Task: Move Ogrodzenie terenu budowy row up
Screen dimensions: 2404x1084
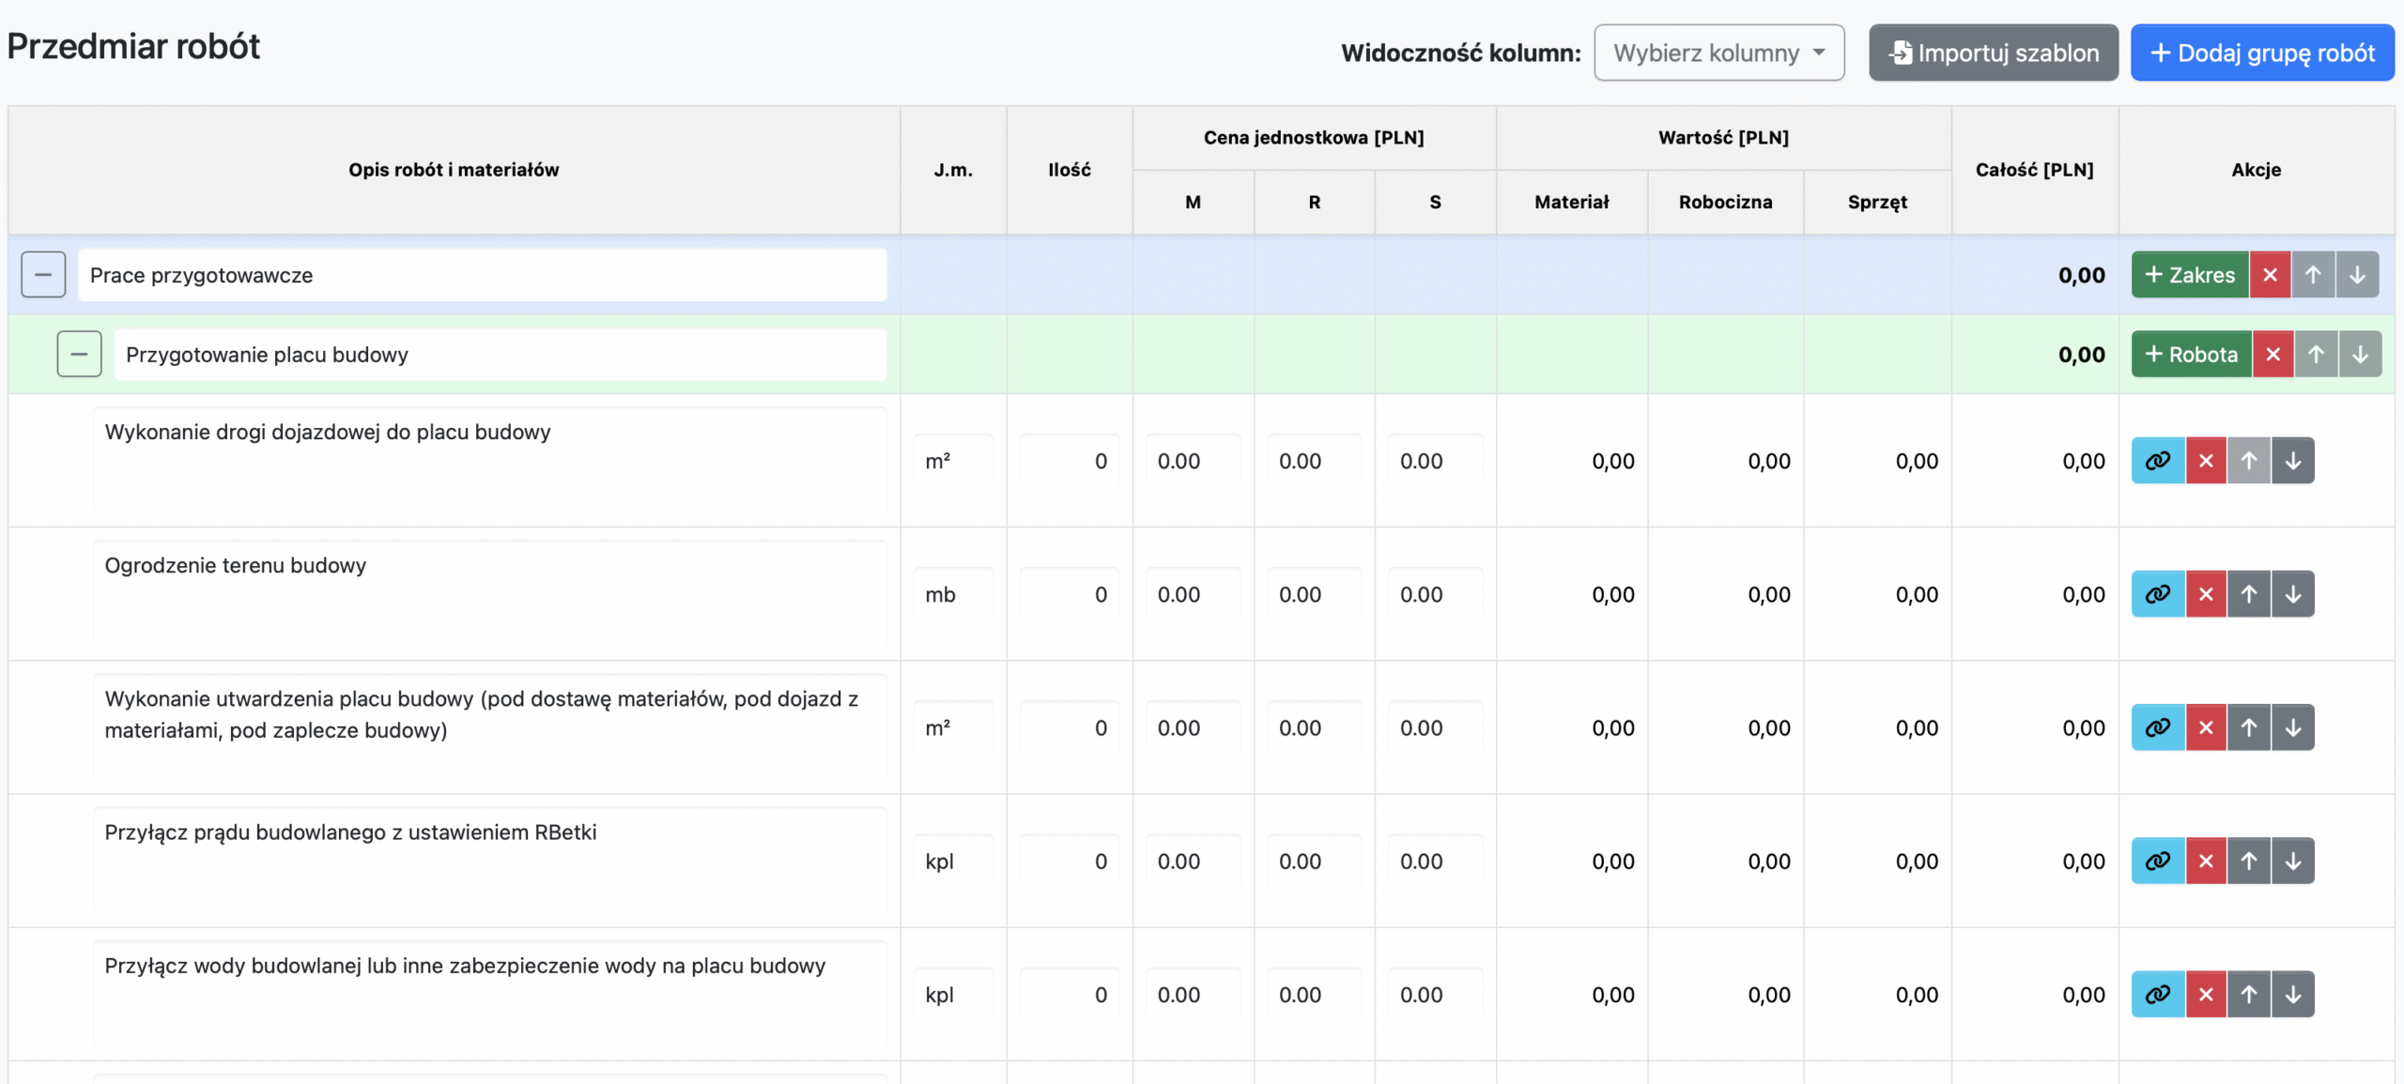Action: point(2248,594)
